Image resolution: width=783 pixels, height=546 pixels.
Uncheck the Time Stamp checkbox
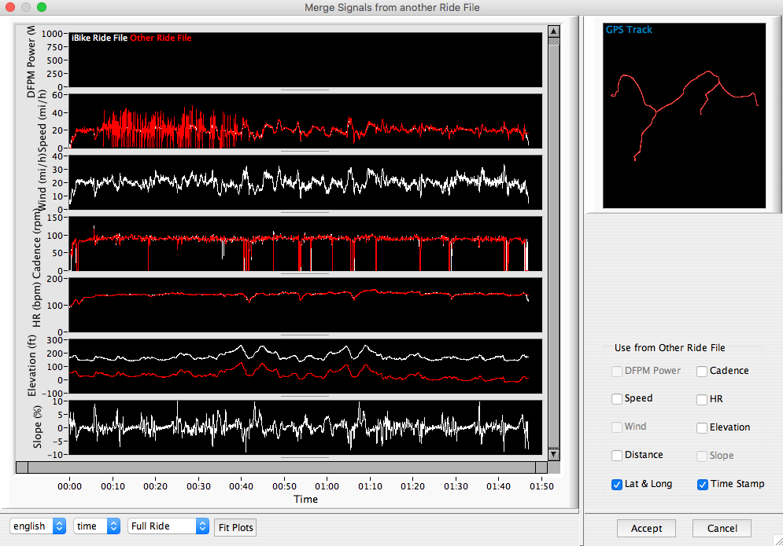703,484
